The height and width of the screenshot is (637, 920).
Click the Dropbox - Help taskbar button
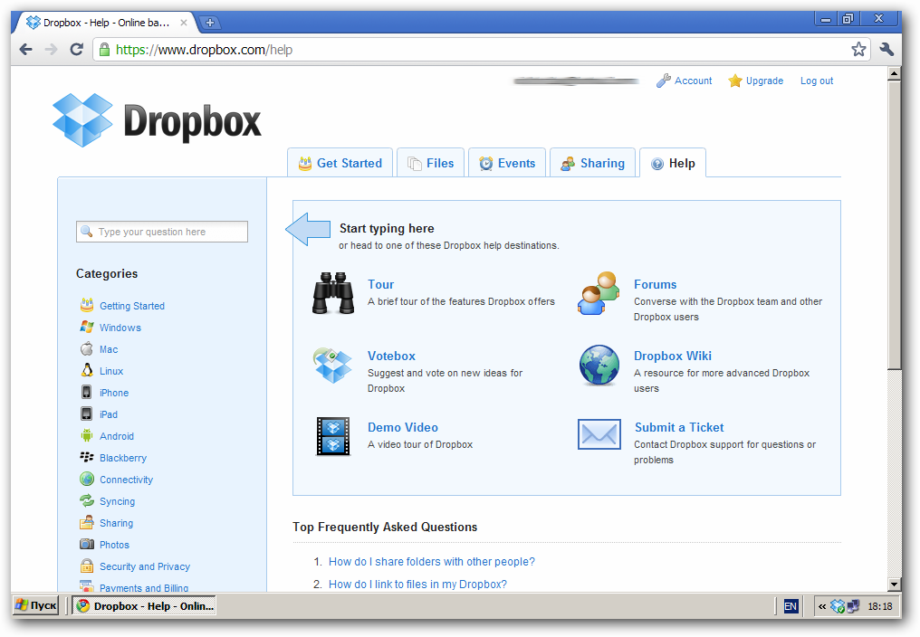point(144,605)
